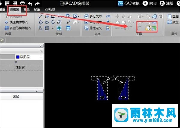Click the 购买 purchase button
The width and height of the screenshot is (180, 128).
pos(150,3)
